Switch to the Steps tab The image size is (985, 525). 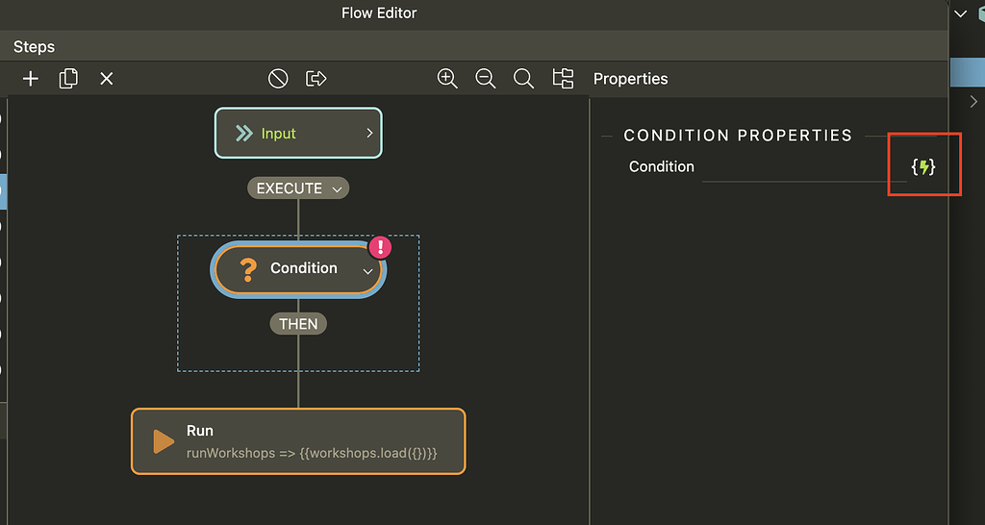(34, 47)
